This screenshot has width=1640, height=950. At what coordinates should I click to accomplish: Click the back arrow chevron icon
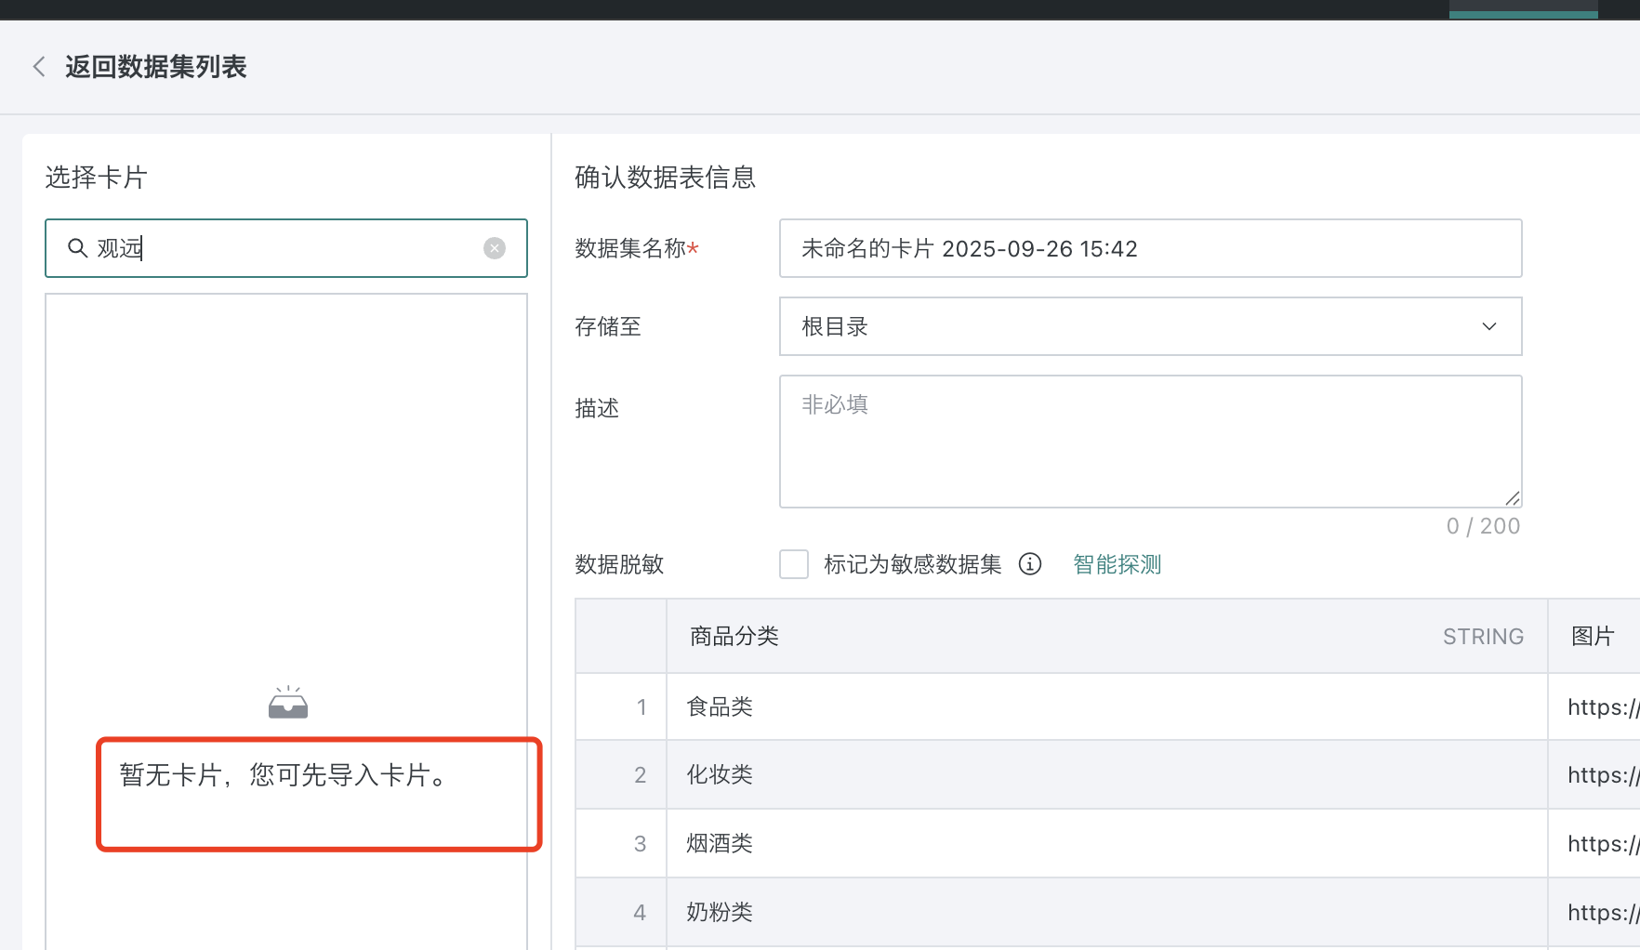tap(39, 67)
